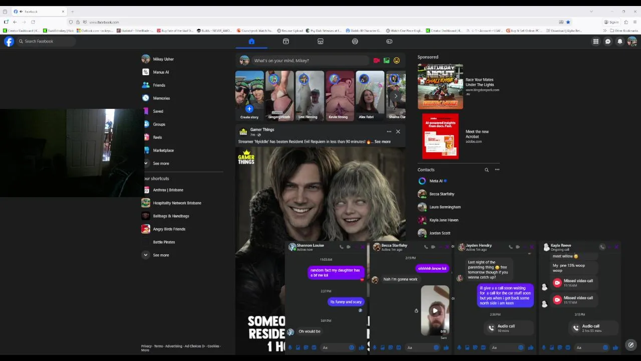The image size is (641, 361).
Task: Start a Live video from the composer
Action: 377,61
